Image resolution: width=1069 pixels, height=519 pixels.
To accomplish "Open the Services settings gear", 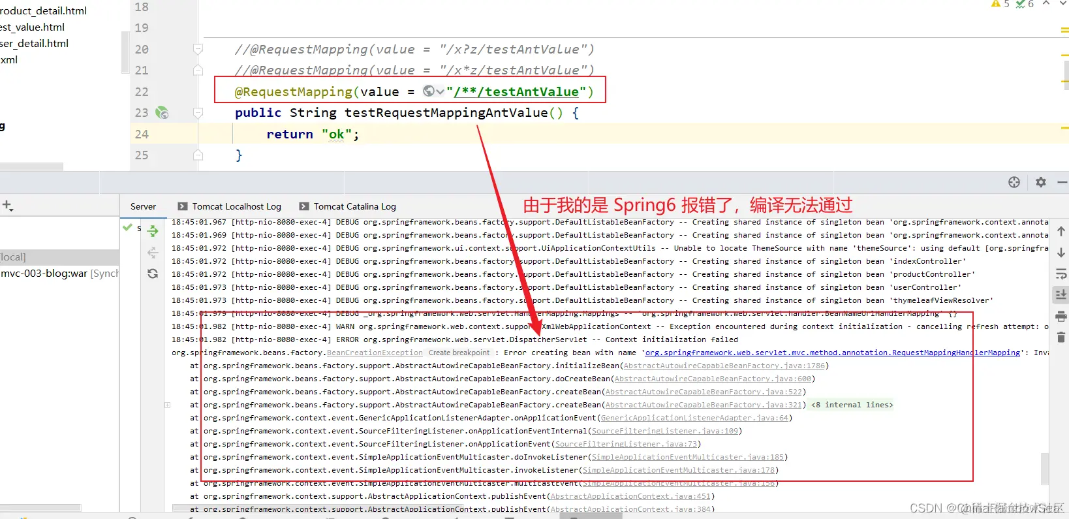I will click(x=1041, y=182).
